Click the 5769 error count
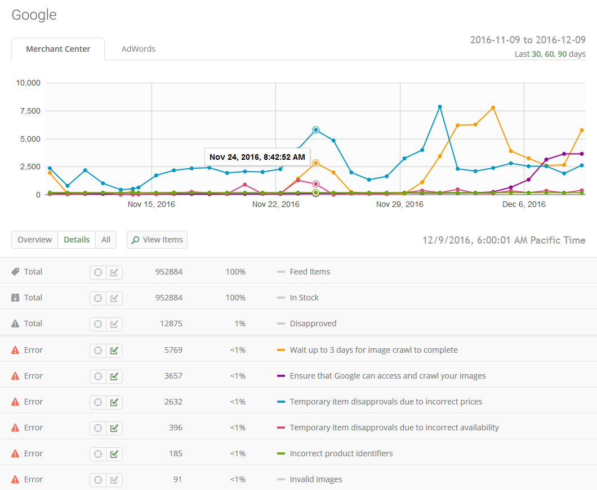Image resolution: width=597 pixels, height=490 pixels. (x=173, y=350)
